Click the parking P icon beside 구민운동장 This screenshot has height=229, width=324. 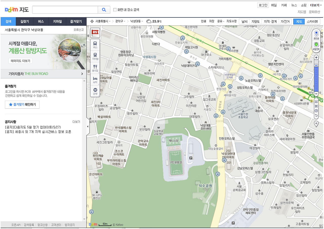click(191, 158)
